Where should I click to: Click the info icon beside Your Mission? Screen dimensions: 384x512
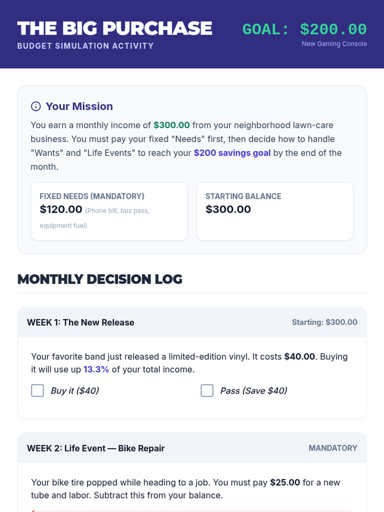point(36,106)
